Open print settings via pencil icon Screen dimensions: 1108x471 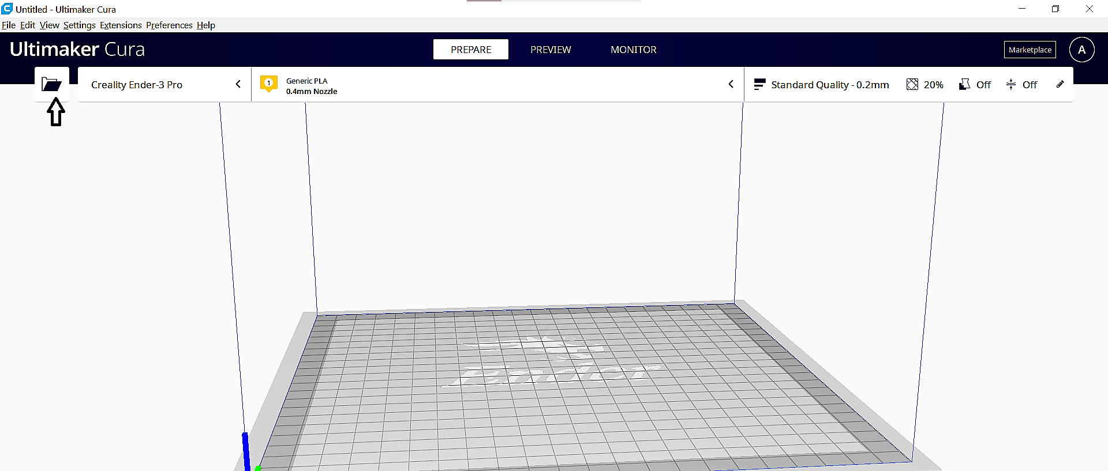tap(1060, 84)
